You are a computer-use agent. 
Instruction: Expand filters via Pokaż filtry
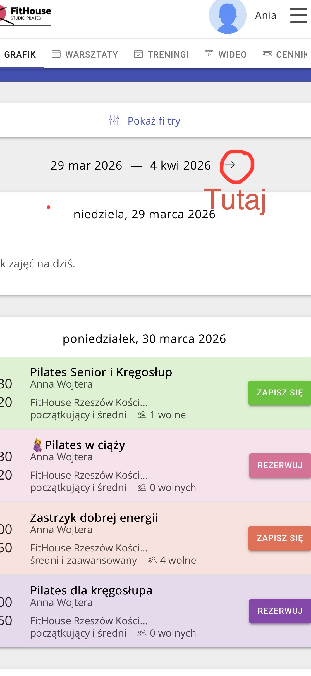[x=154, y=121]
